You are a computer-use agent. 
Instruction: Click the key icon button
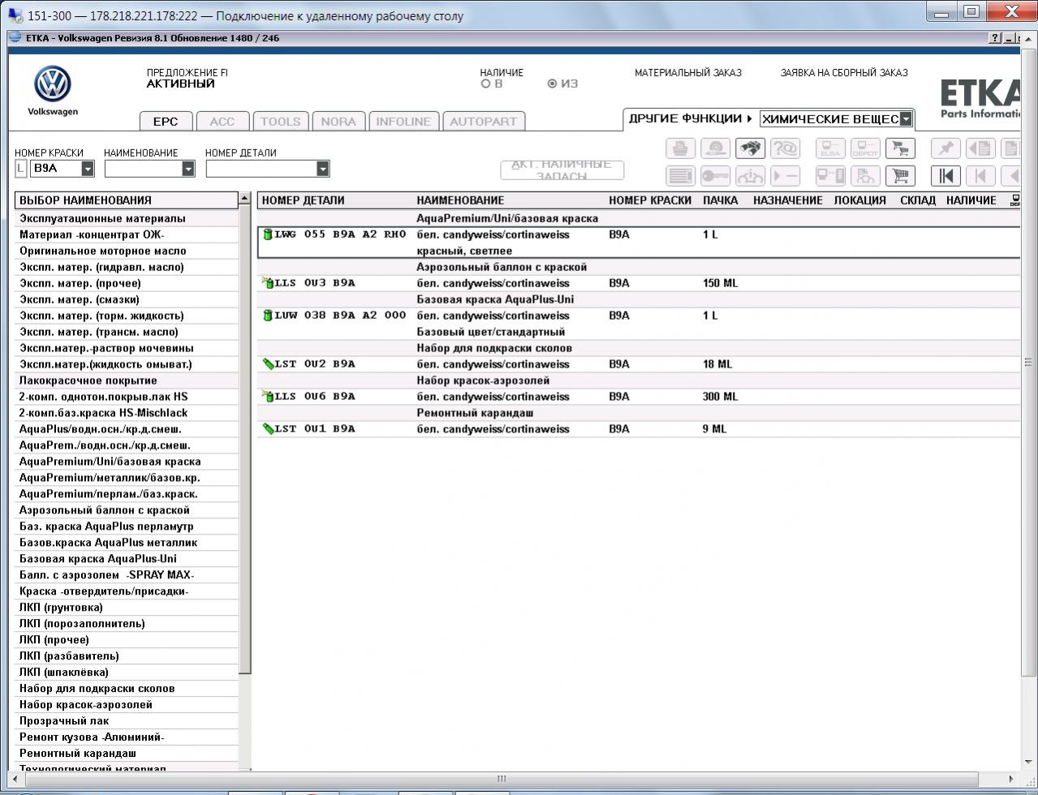715,175
